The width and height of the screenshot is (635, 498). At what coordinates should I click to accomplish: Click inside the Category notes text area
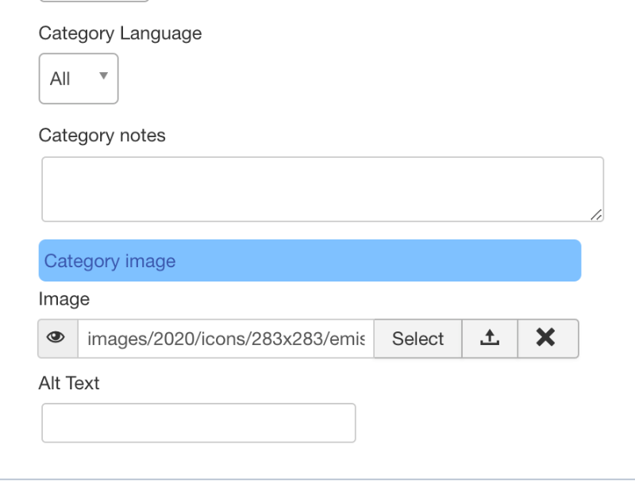pos(323,189)
